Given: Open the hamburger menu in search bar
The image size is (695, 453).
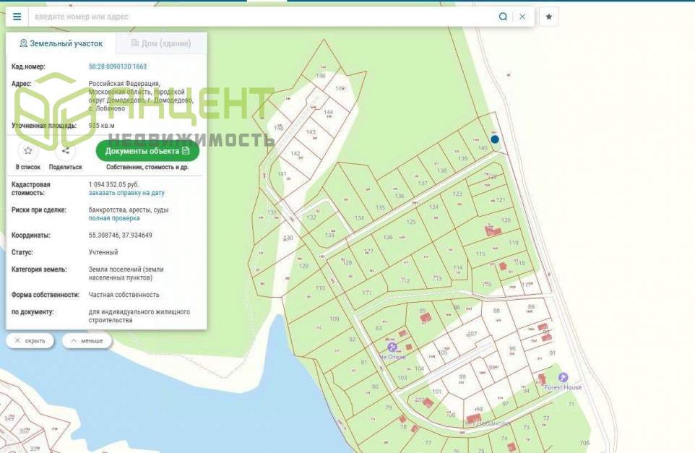Looking at the screenshot, I should tap(17, 17).
